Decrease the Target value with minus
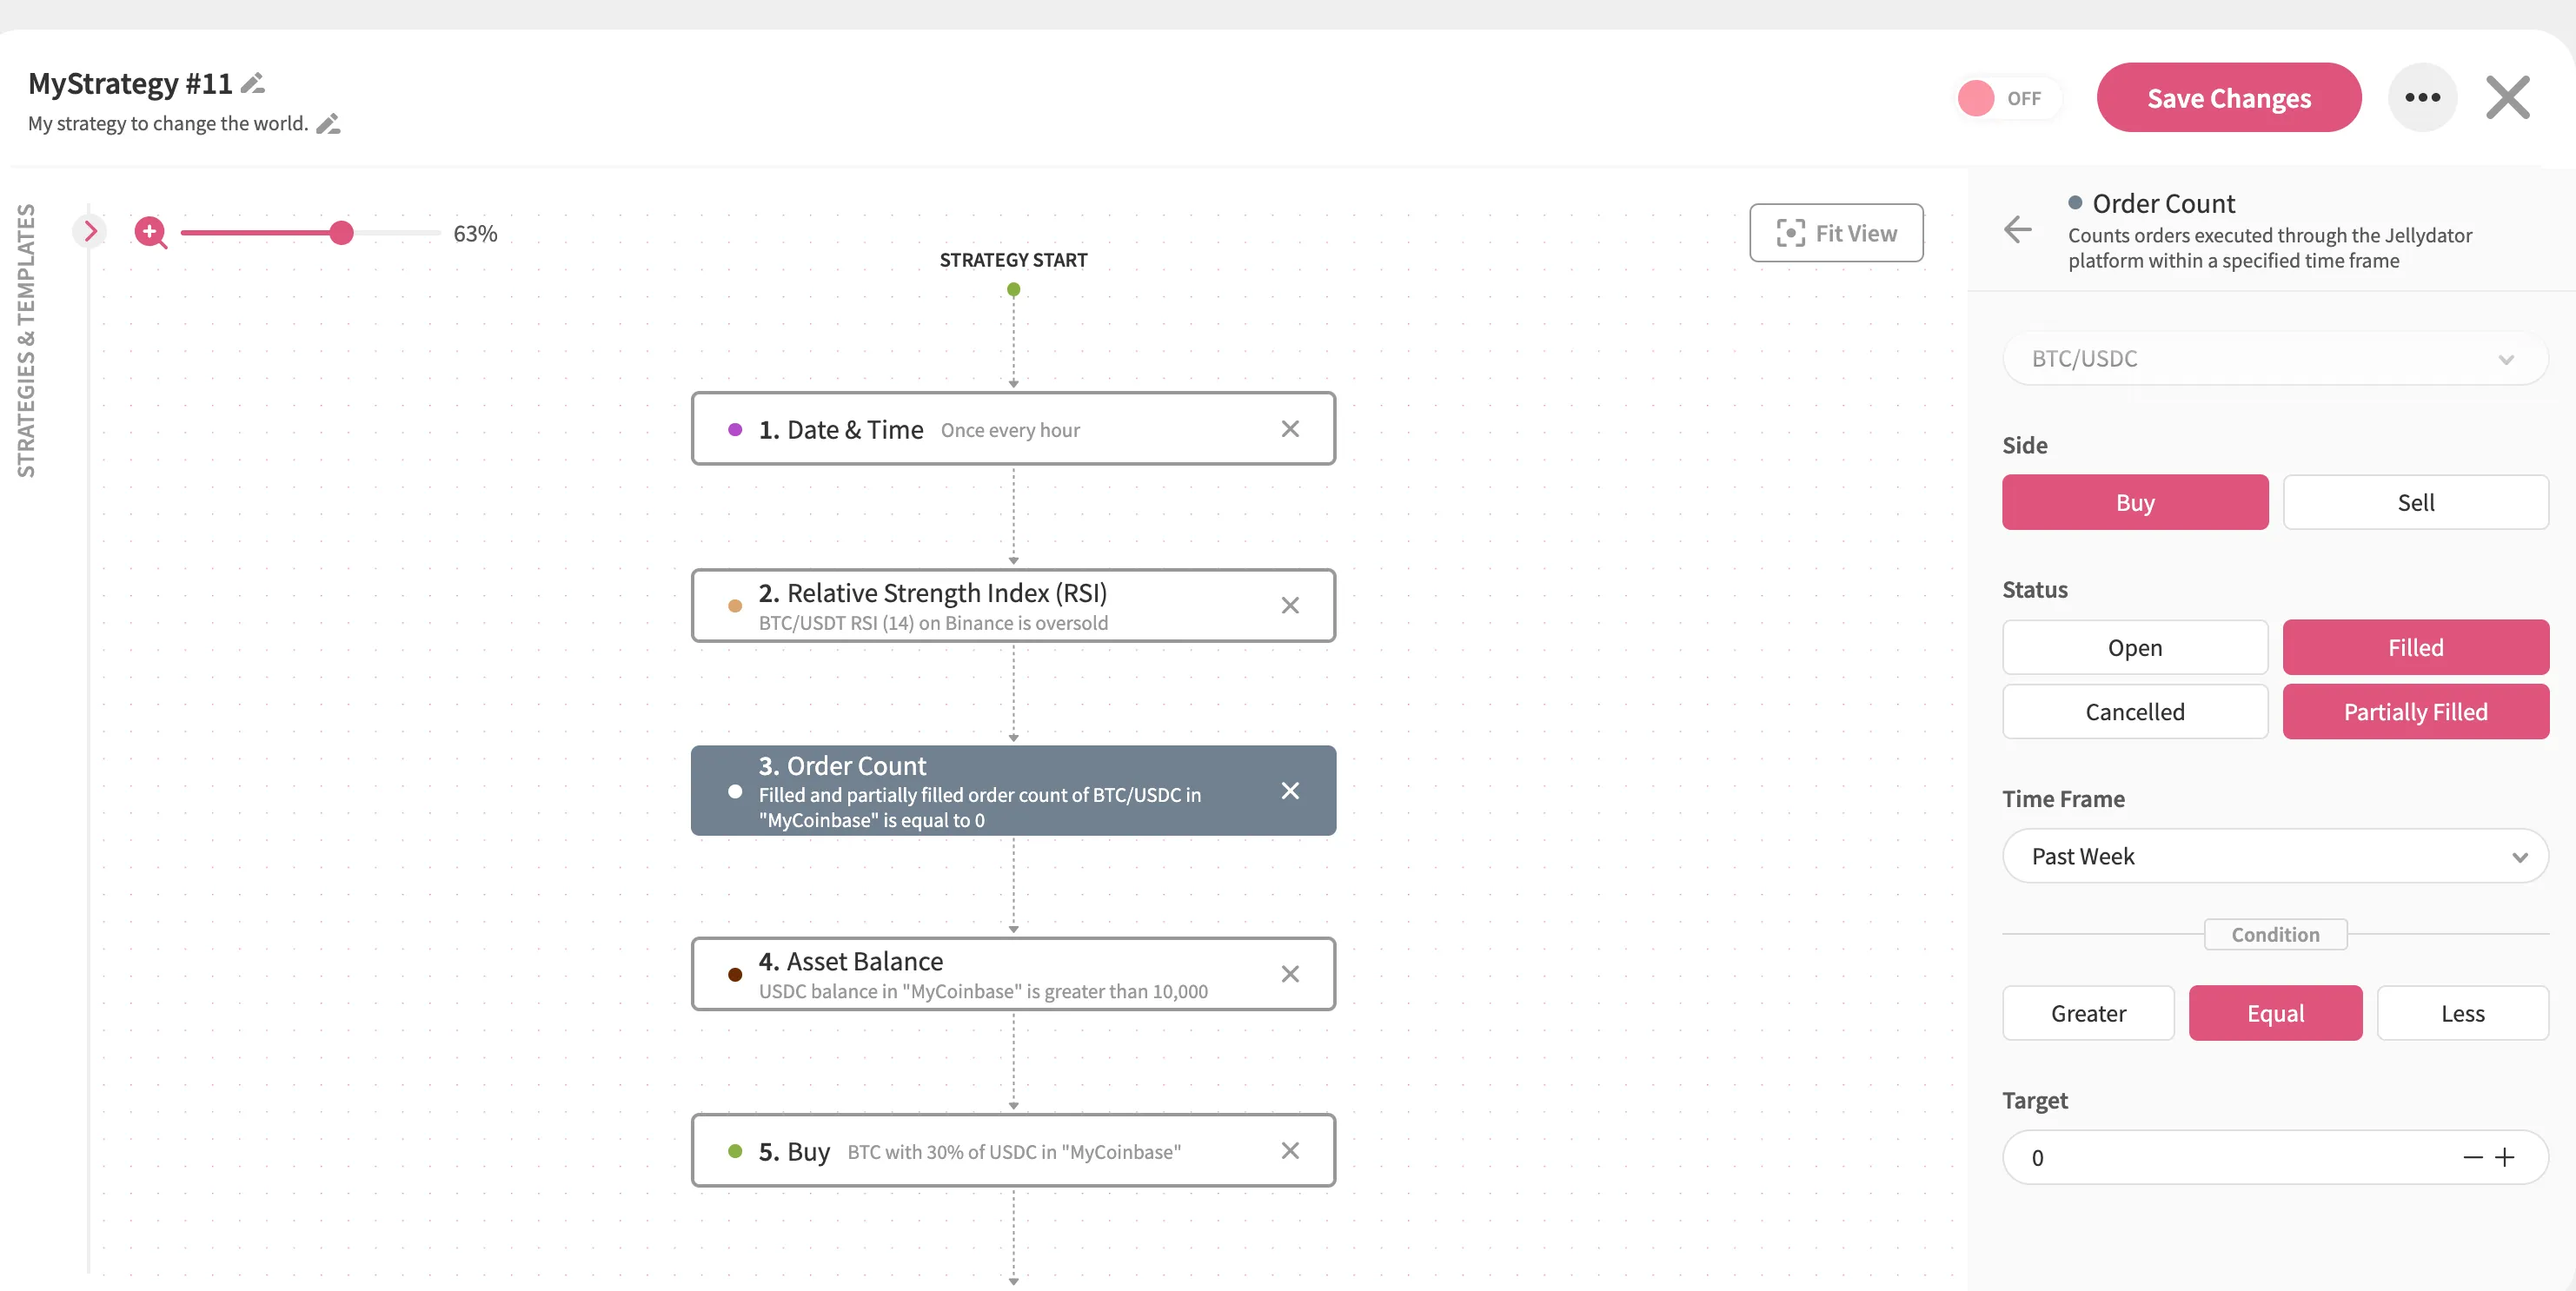Screen dimensions: 2576x1291 click(2472, 1157)
